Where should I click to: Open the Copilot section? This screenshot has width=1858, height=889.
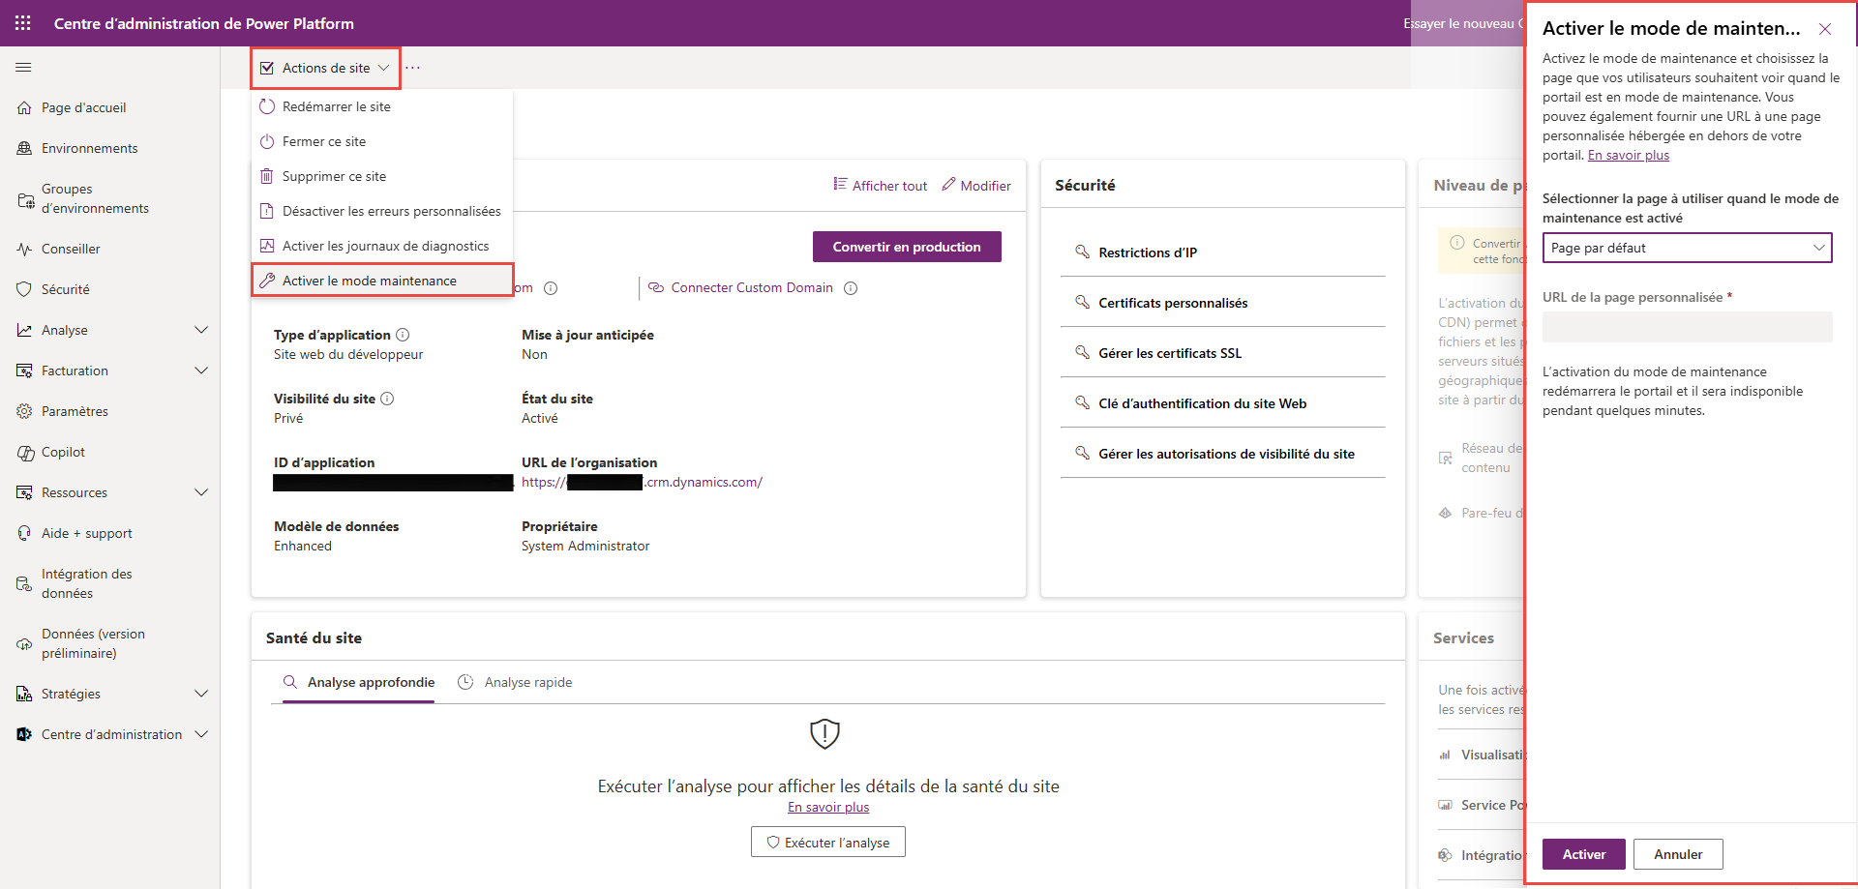pos(64,452)
